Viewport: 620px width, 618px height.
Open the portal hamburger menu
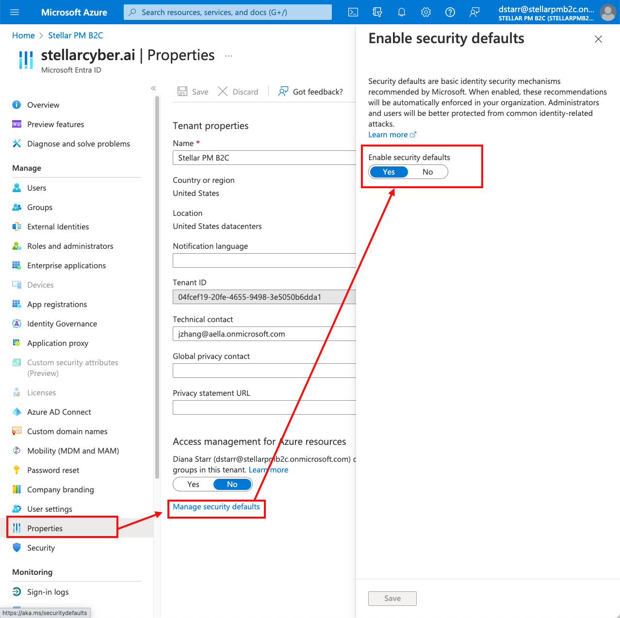pyautogui.click(x=15, y=12)
